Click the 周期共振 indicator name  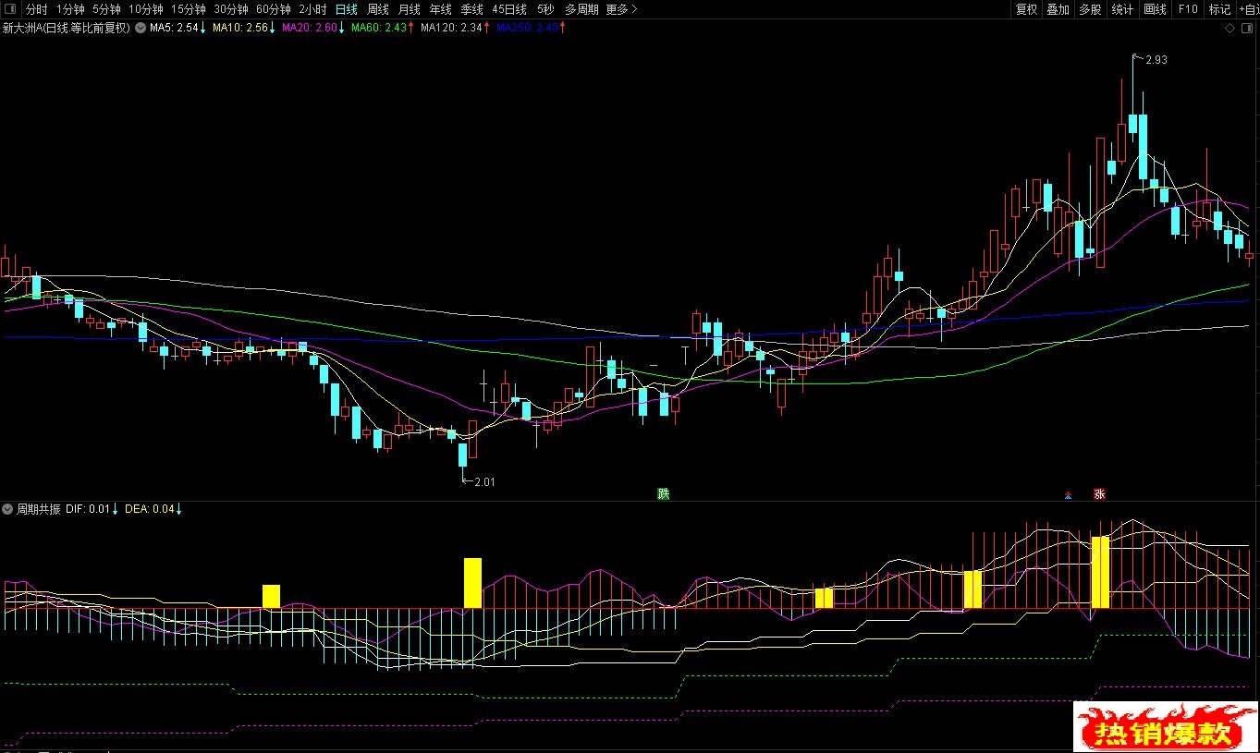tap(40, 509)
